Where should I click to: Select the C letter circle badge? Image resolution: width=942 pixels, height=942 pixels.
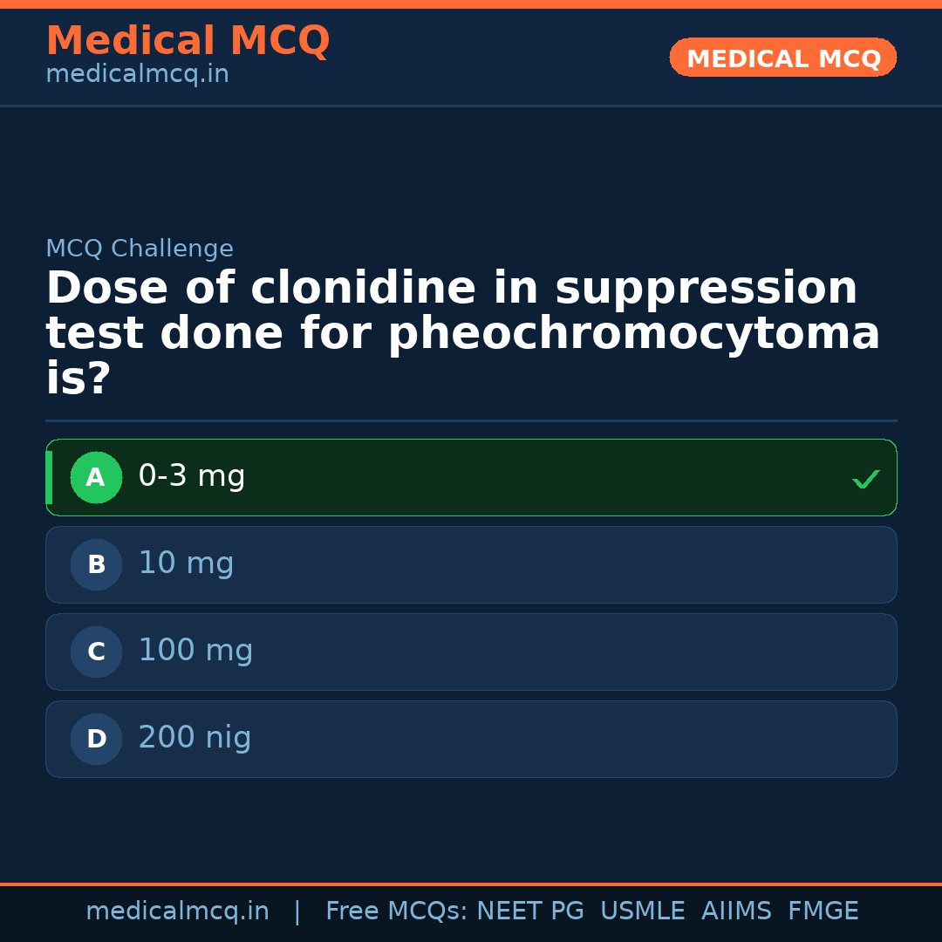coord(96,652)
